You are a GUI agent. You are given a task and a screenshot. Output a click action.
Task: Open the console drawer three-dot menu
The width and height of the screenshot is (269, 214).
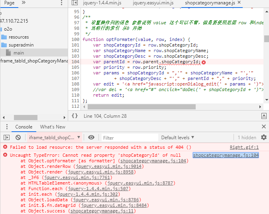pos(7,126)
